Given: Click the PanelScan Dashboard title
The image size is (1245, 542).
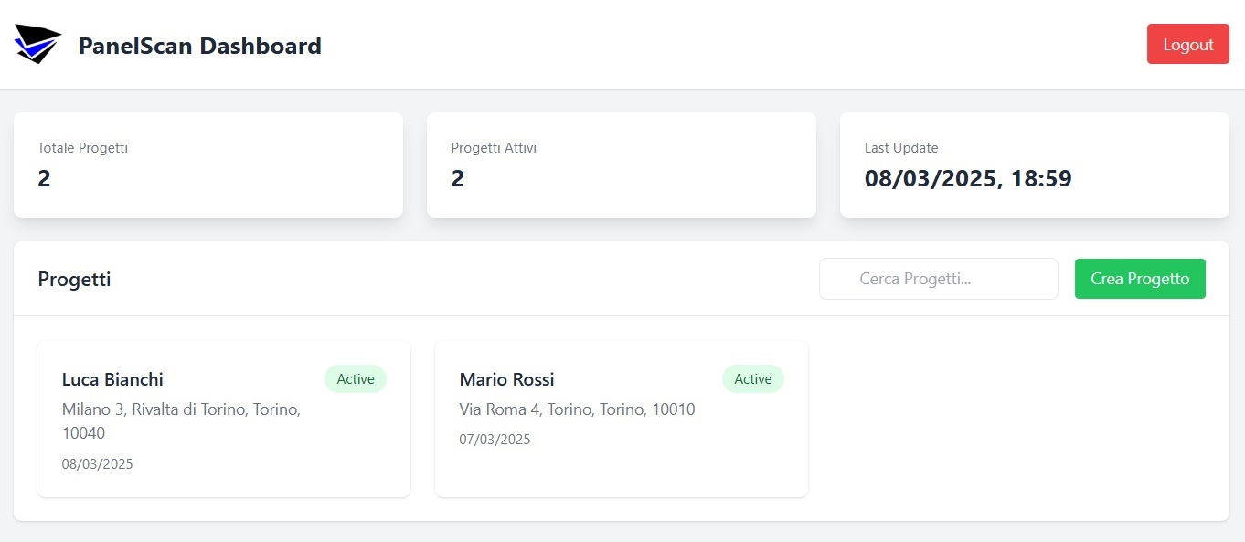Looking at the screenshot, I should 199,46.
